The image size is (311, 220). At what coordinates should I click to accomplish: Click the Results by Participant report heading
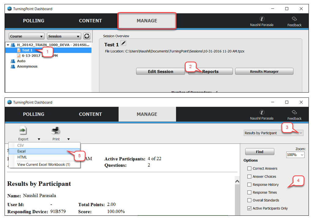39,184
